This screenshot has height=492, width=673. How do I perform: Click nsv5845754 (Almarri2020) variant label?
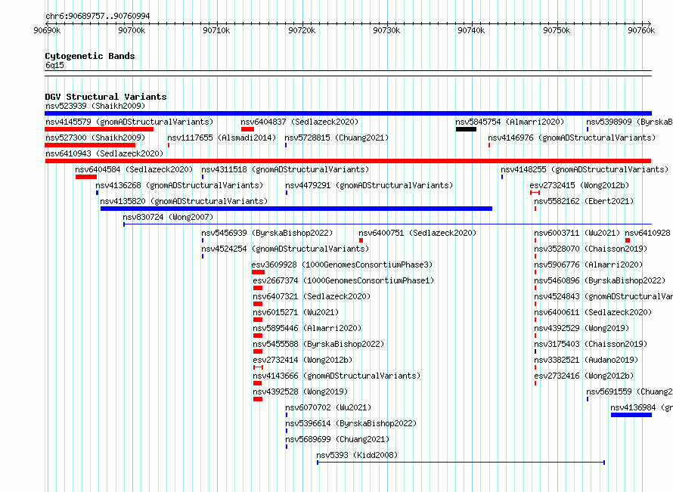pyautogui.click(x=510, y=122)
